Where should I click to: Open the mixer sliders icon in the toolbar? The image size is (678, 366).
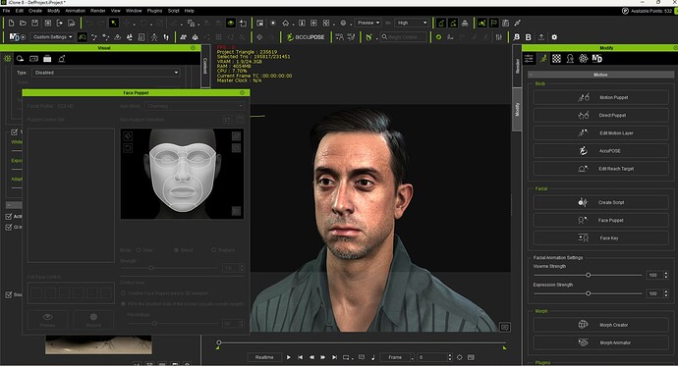498,37
